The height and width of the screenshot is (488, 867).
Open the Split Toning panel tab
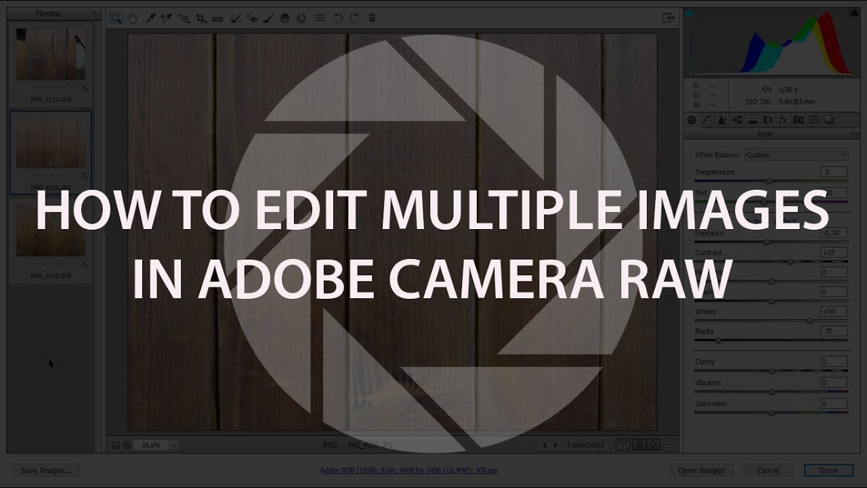tap(753, 120)
